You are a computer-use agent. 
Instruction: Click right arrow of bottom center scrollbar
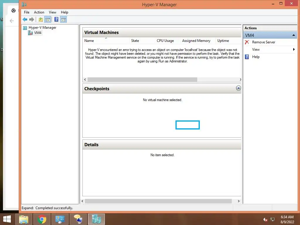(238, 201)
